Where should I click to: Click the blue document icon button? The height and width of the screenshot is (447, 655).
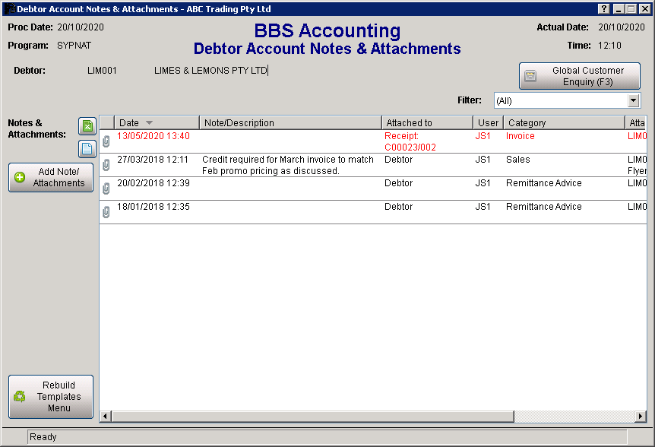point(87,149)
